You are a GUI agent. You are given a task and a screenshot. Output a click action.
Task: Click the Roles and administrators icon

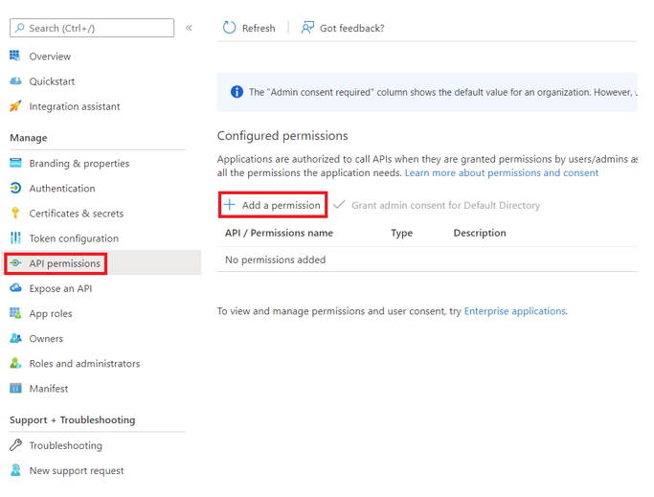[x=15, y=363]
